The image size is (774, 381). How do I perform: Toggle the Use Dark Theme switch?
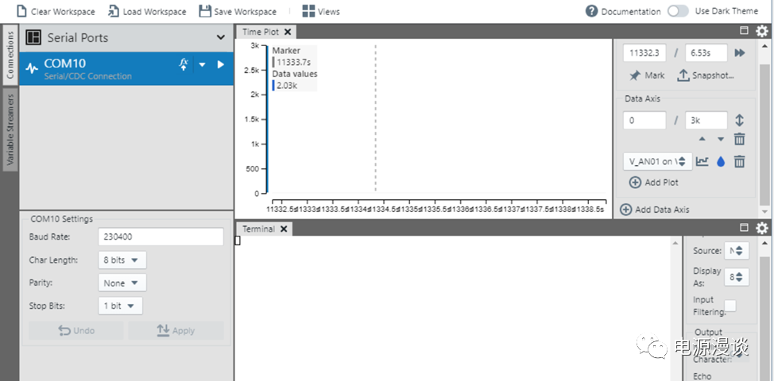coord(678,11)
